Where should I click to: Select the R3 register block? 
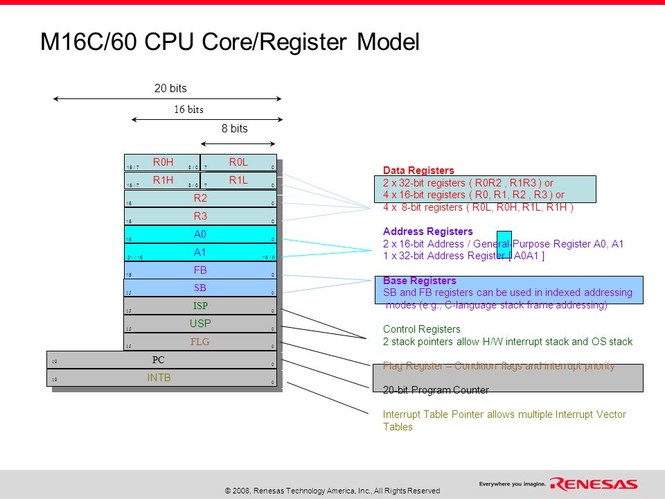click(x=201, y=216)
